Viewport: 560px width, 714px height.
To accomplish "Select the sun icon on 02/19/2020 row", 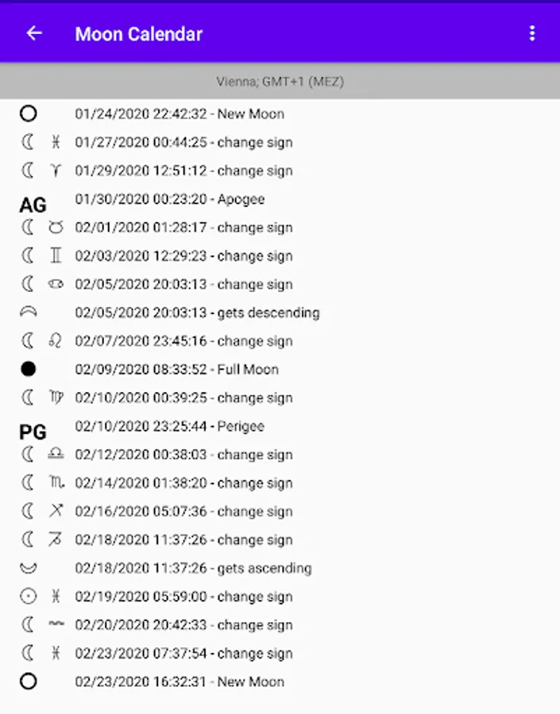I will 29,596.
